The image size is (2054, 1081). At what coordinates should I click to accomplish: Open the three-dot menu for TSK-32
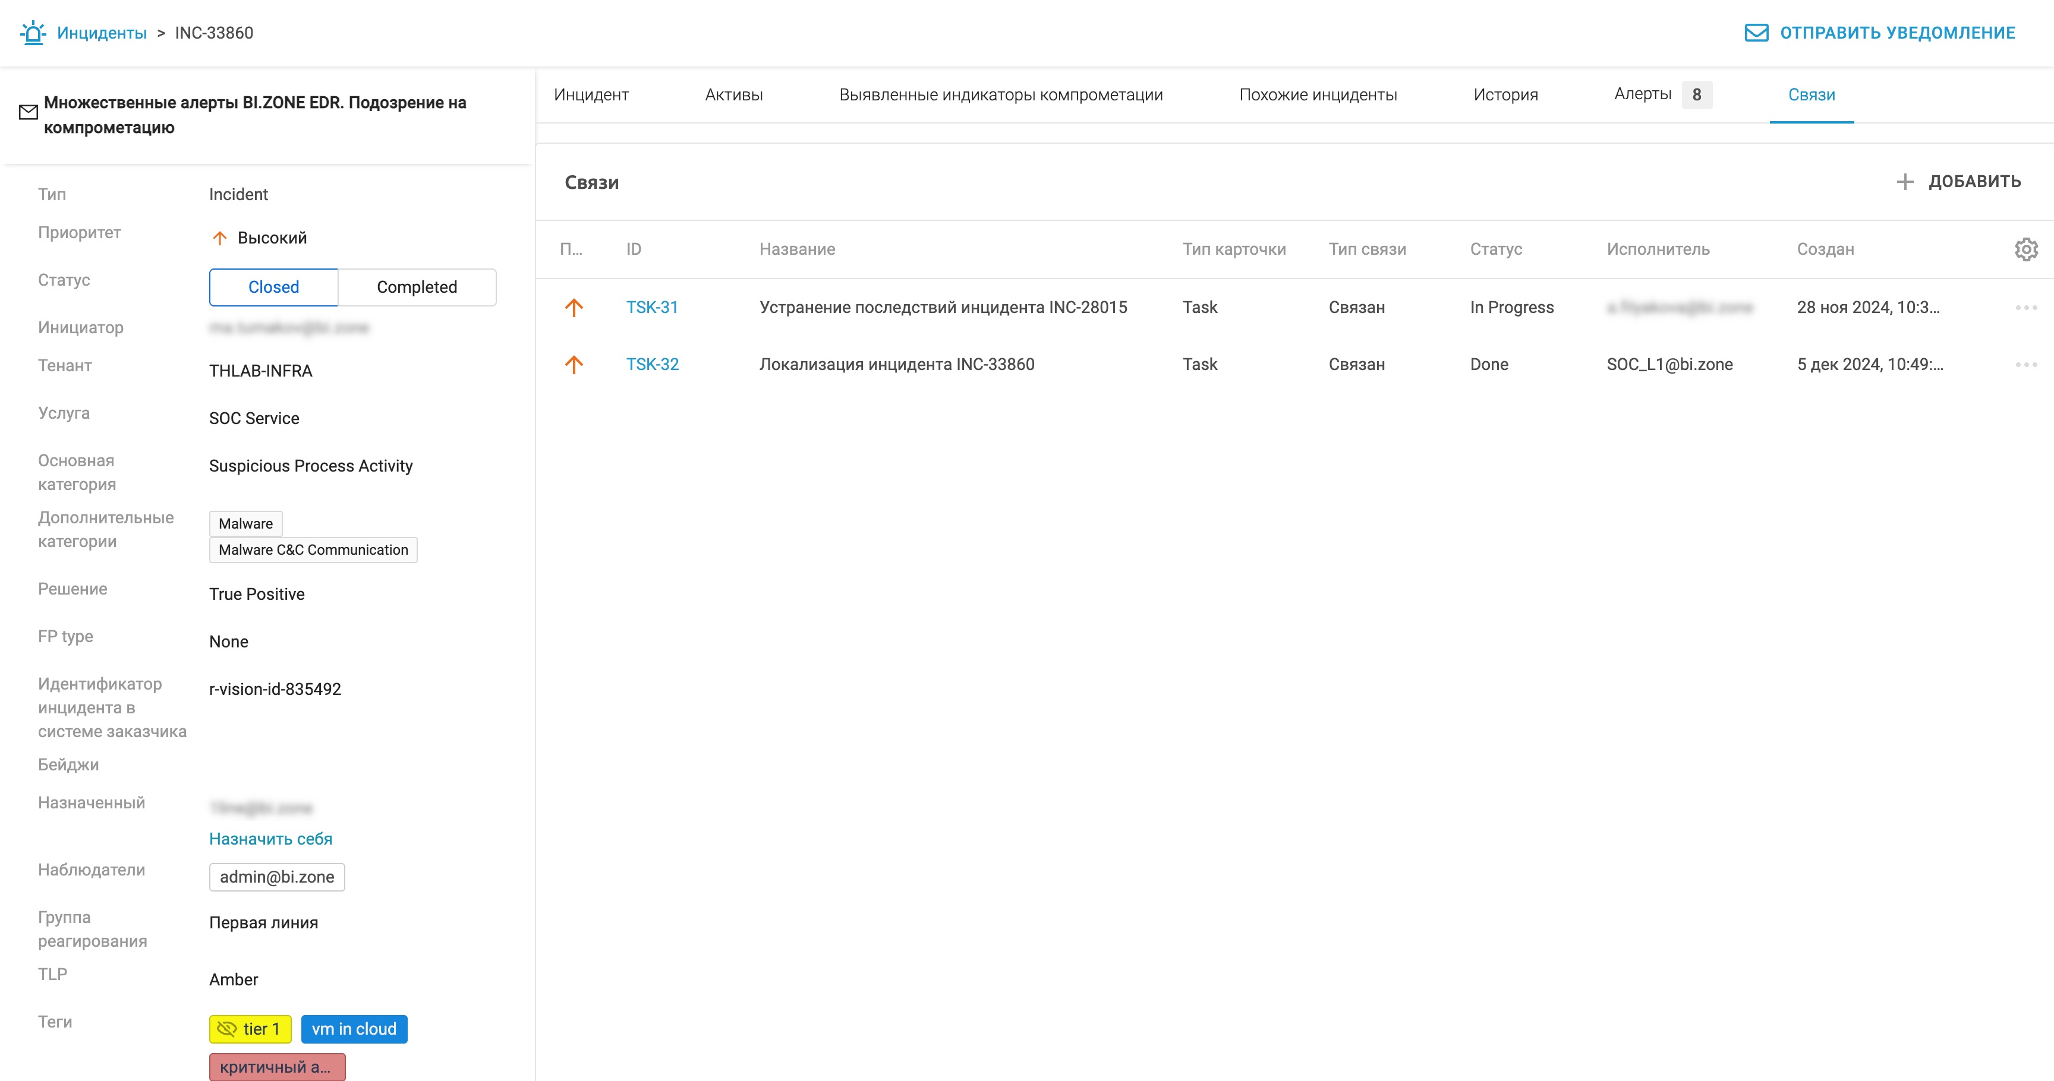(2025, 365)
